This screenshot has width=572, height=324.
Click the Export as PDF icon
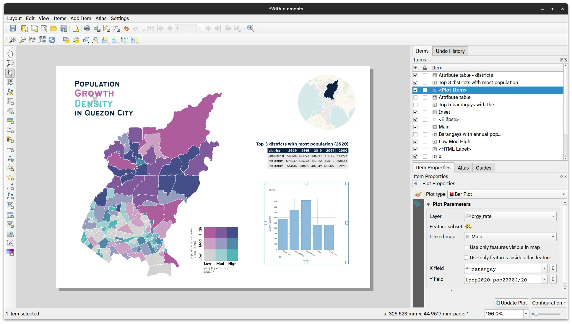pyautogui.click(x=116, y=28)
